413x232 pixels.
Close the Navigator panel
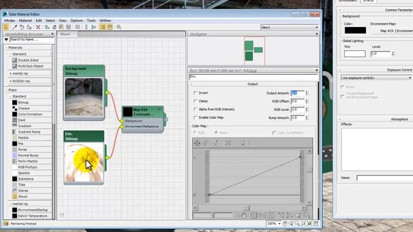pyautogui.click(x=317, y=34)
